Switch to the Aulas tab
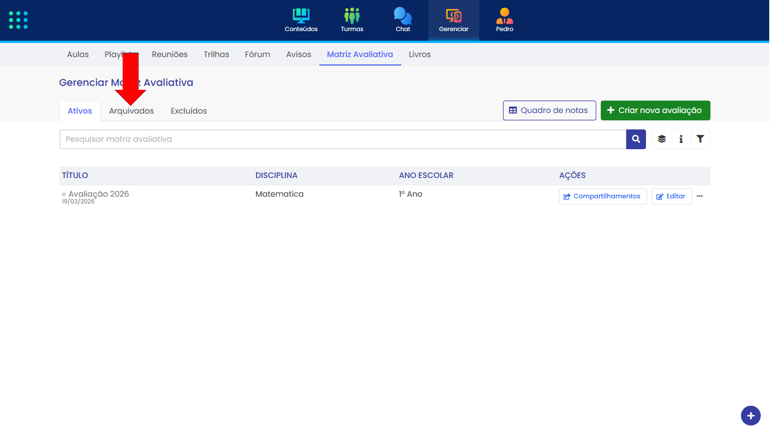Screen dimensions: 772x434 pyautogui.click(x=78, y=54)
